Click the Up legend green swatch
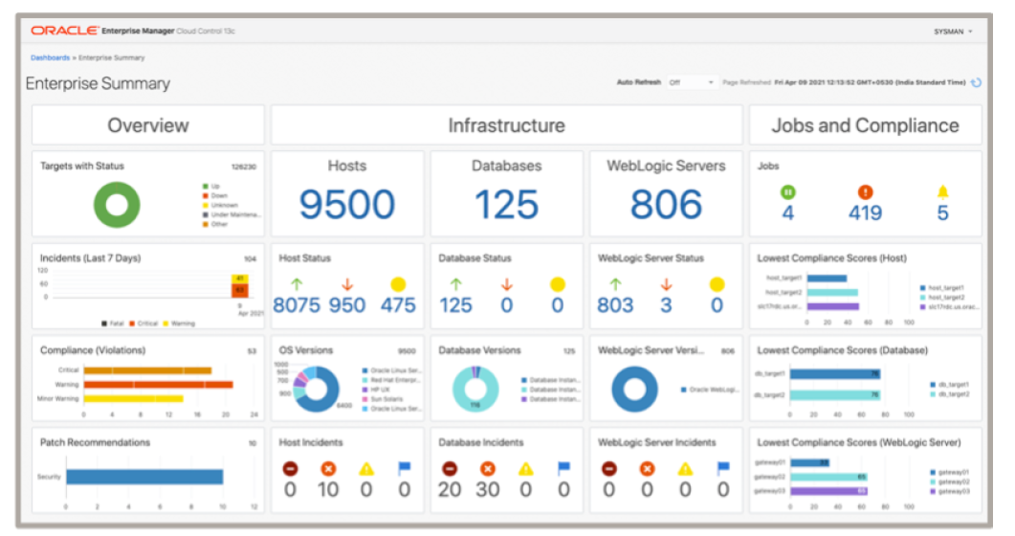 pyautogui.click(x=206, y=187)
